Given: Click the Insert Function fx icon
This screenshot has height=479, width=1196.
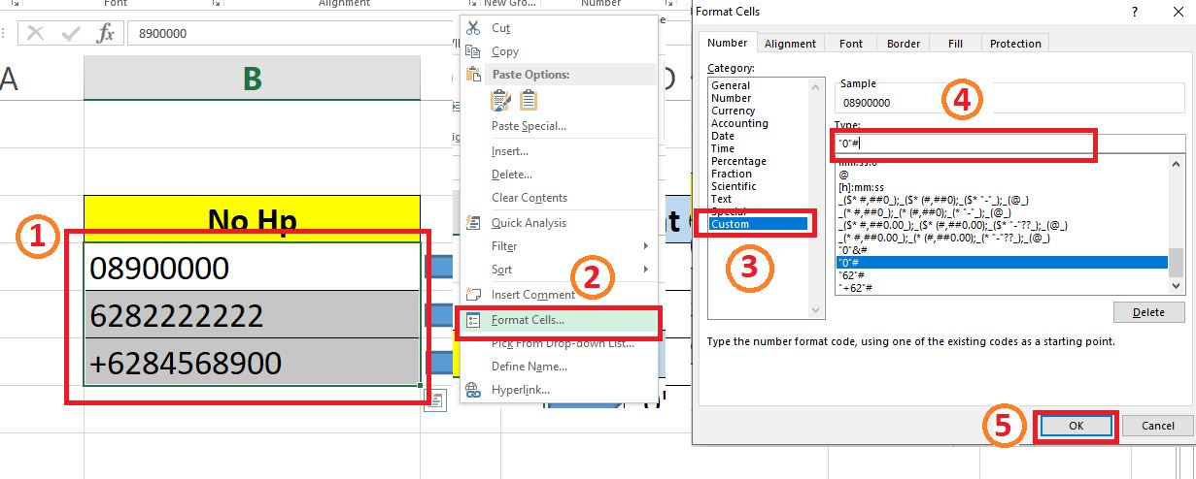Looking at the screenshot, I should coord(106,33).
